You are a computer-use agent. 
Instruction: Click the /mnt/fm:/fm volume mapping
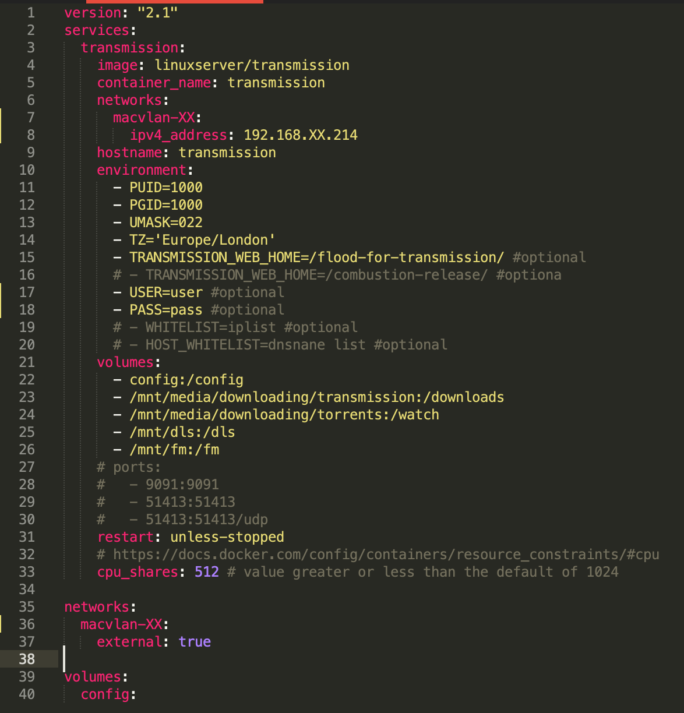[x=174, y=449]
